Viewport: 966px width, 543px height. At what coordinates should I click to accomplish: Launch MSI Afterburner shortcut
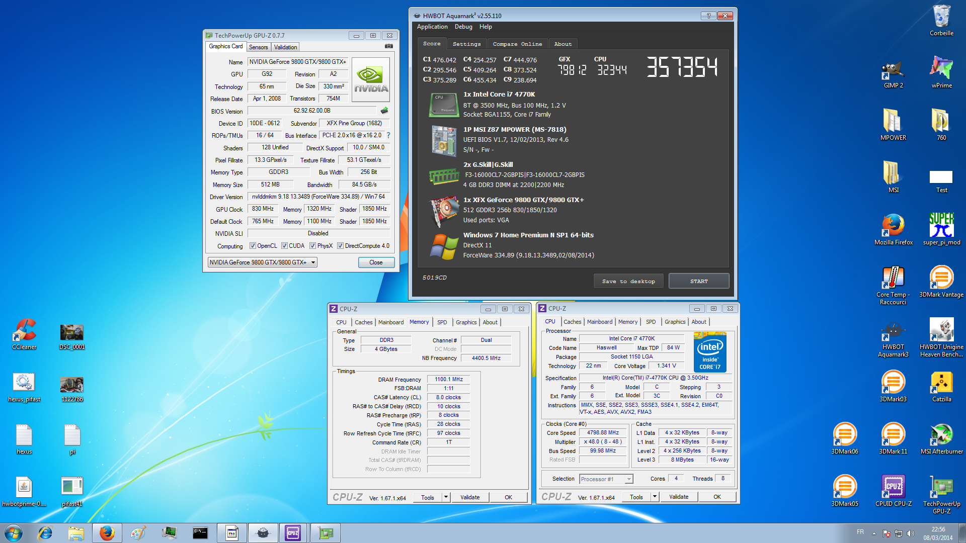pyautogui.click(x=941, y=439)
